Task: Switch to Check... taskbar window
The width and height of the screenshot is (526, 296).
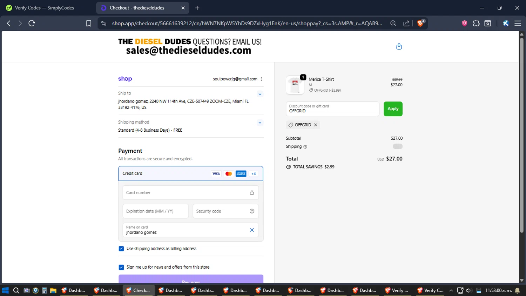Action: pos(139,290)
